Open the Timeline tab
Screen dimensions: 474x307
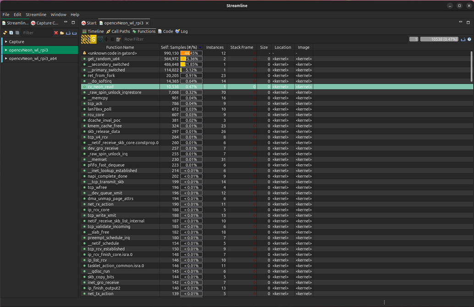pos(93,32)
